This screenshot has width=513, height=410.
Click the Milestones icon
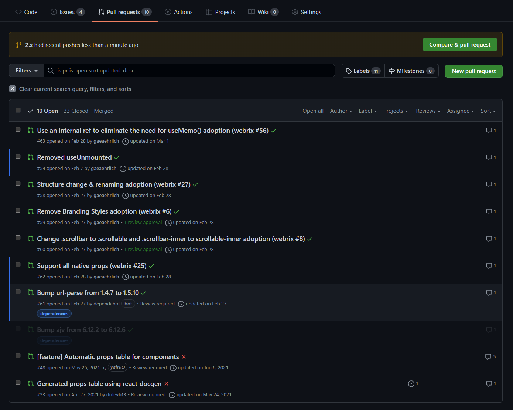click(x=393, y=71)
